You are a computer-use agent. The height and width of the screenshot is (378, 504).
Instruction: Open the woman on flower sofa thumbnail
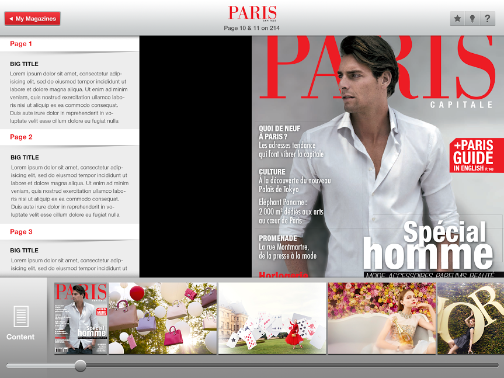pos(381,318)
